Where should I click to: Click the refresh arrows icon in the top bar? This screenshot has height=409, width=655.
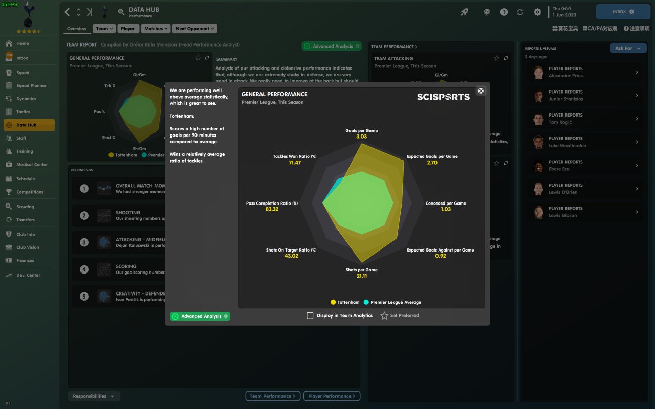(x=520, y=12)
